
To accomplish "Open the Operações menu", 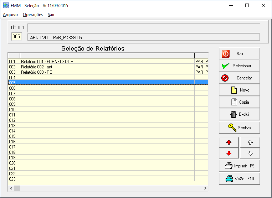I will [33, 15].
